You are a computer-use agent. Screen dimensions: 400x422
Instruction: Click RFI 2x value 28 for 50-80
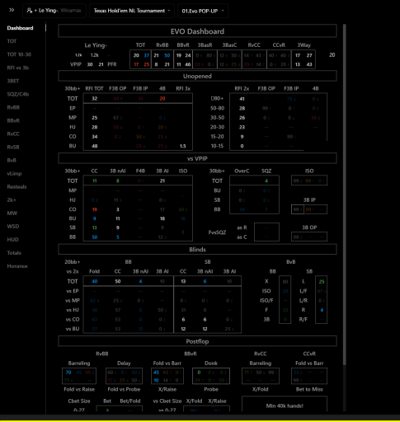tap(242, 108)
